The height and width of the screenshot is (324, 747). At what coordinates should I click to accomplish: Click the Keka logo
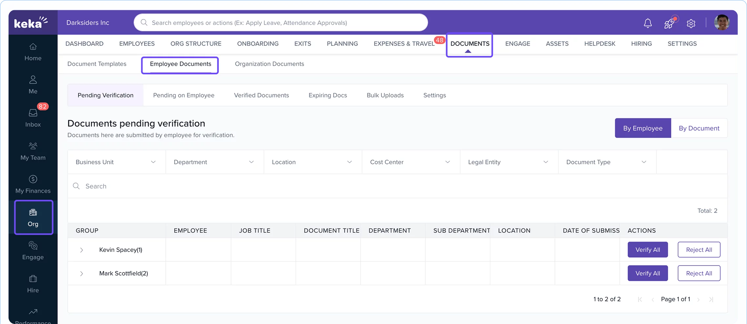tap(31, 22)
